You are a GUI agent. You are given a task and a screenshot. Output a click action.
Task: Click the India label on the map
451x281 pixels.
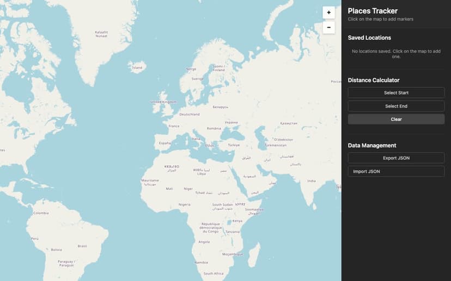(x=312, y=181)
